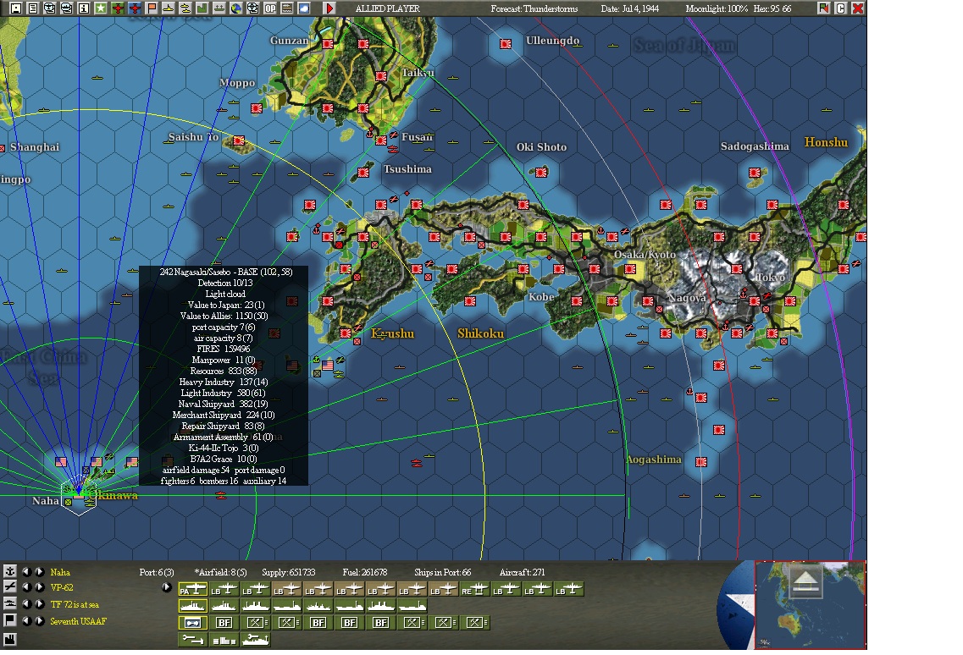The height and width of the screenshot is (655, 963).
Task: Click the aircraft icon beside VP-62
Action: [10, 587]
